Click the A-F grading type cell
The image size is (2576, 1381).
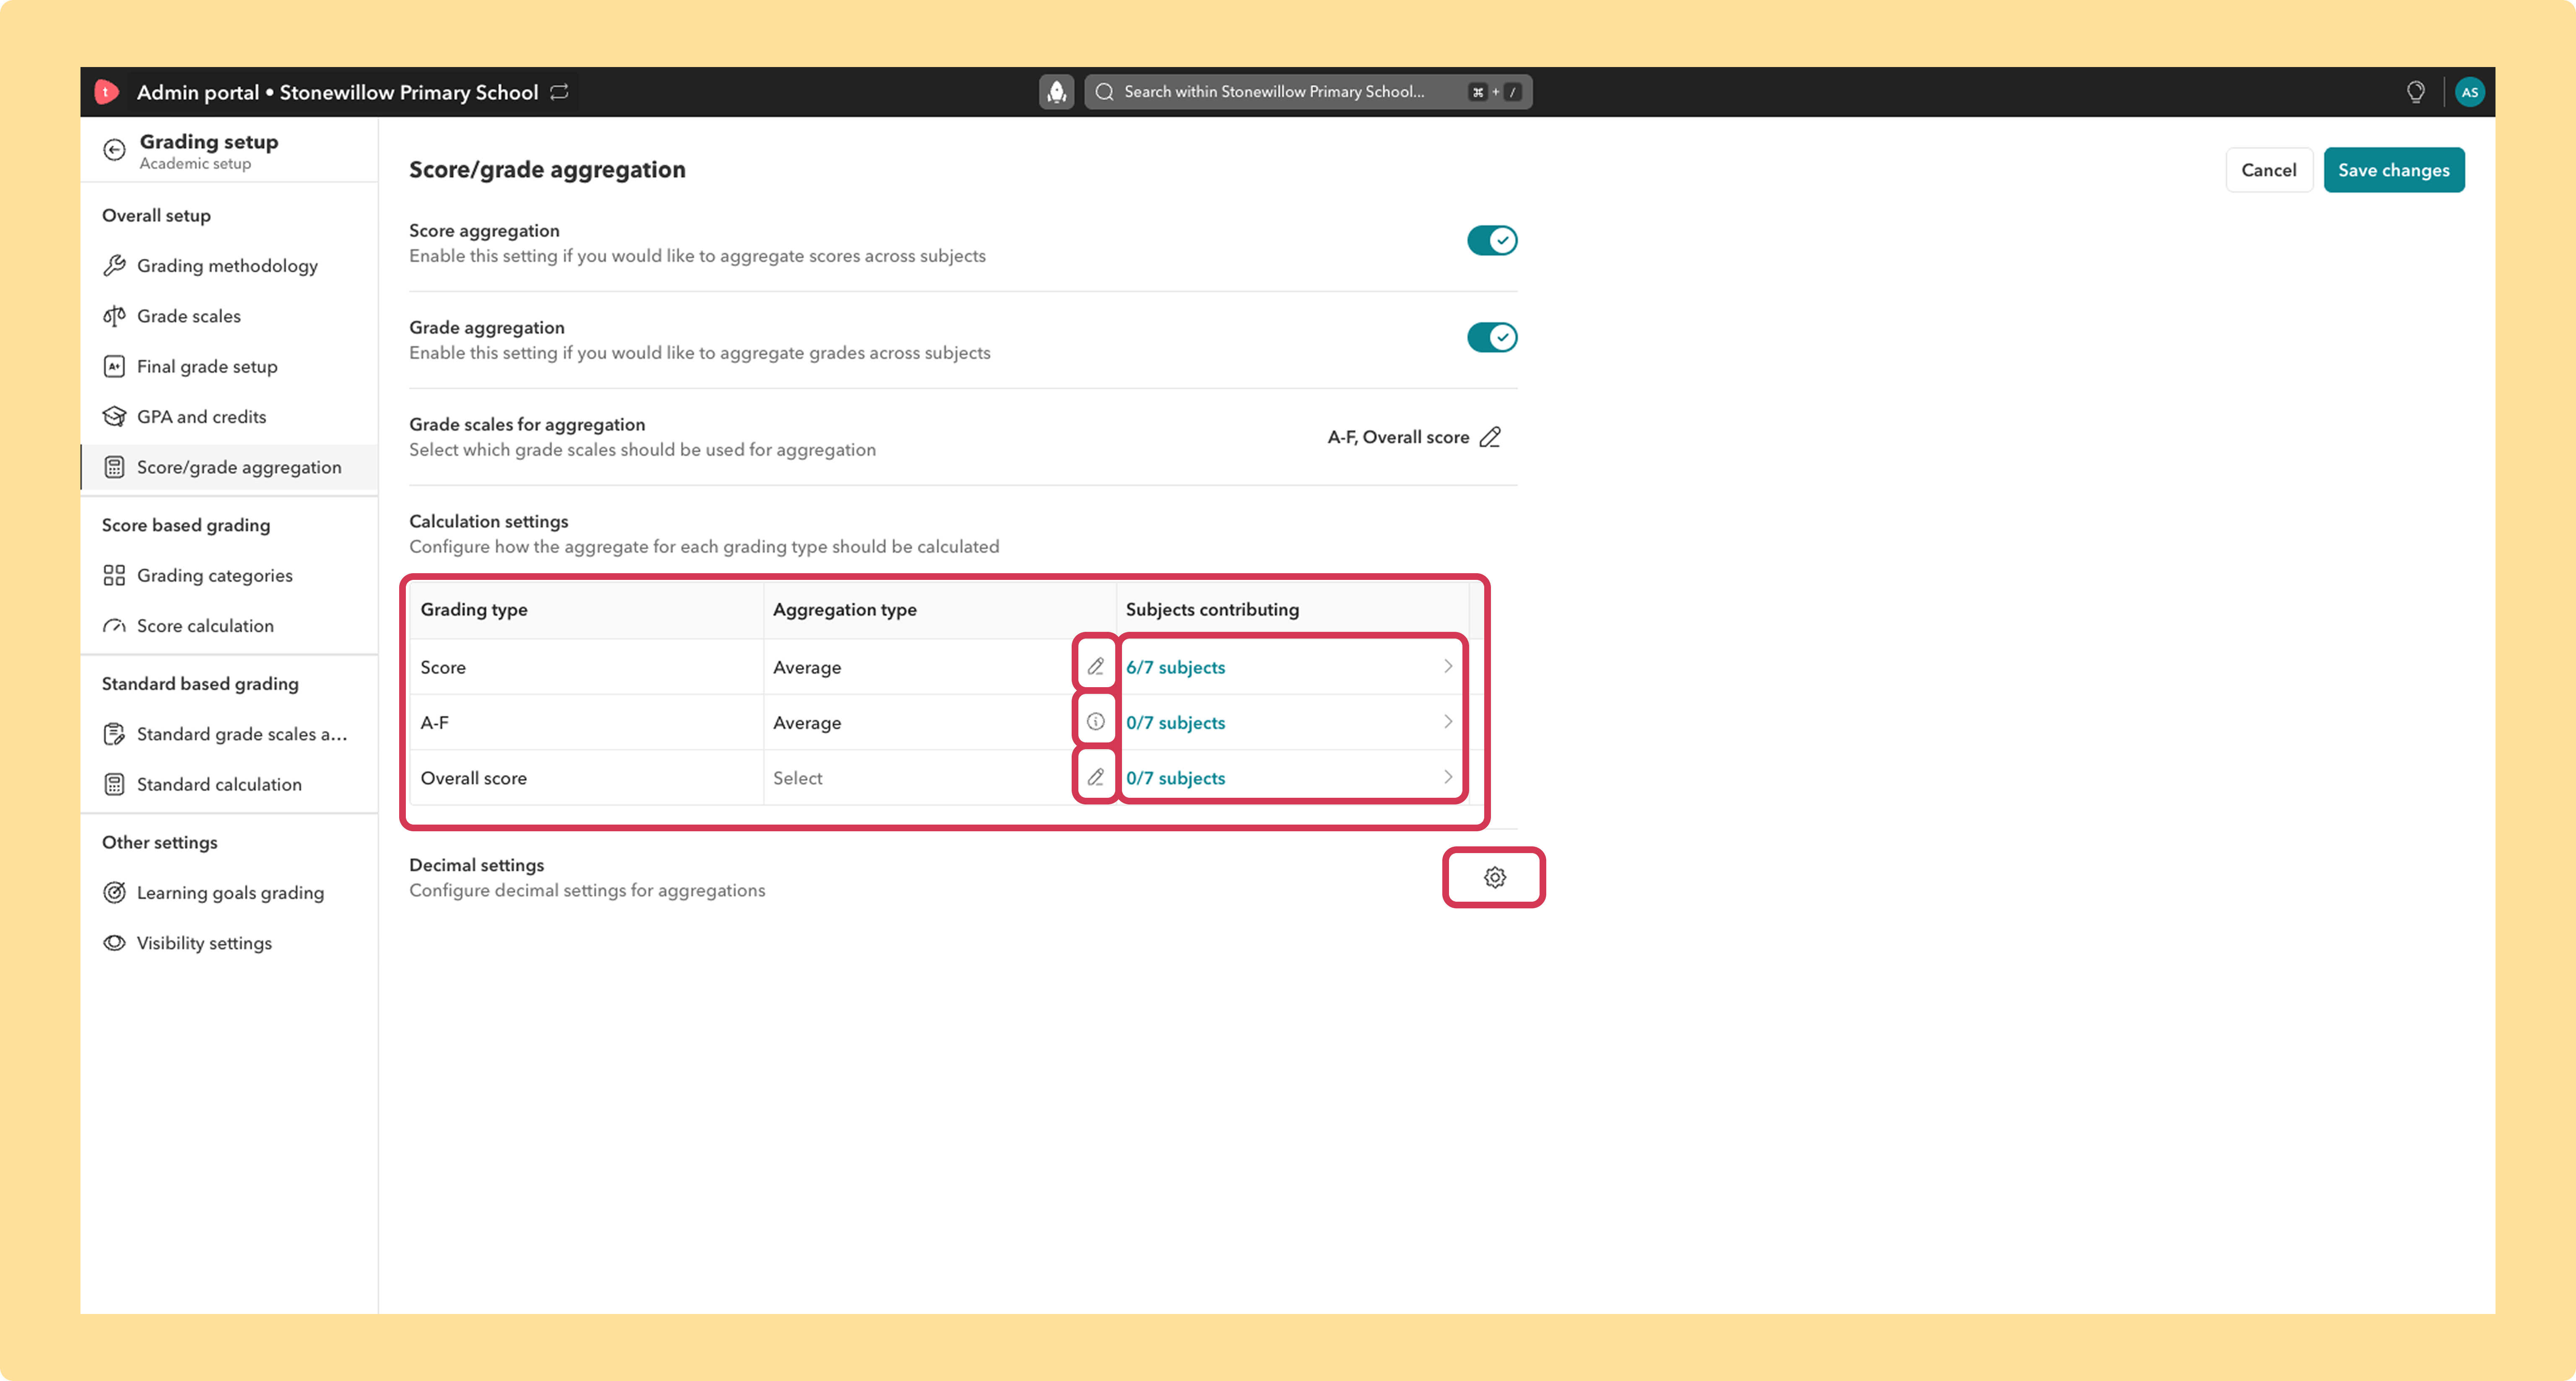(x=586, y=722)
